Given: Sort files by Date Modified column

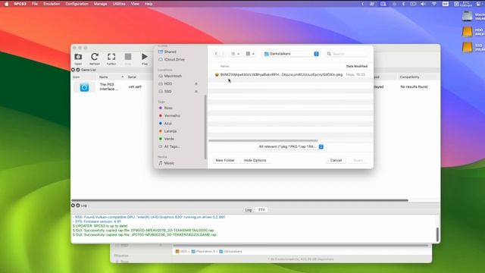Looking at the screenshot, I should click(x=357, y=66).
